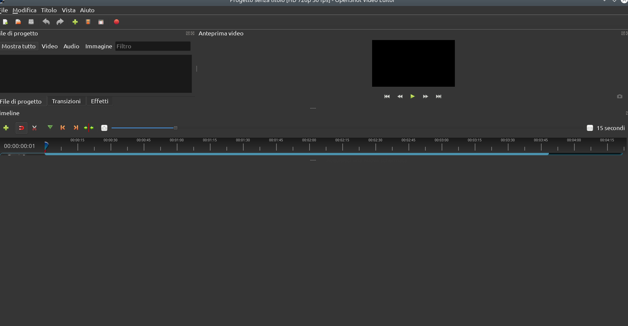Adjust the timeline zoom slider
This screenshot has height=326, width=628.
point(175,128)
